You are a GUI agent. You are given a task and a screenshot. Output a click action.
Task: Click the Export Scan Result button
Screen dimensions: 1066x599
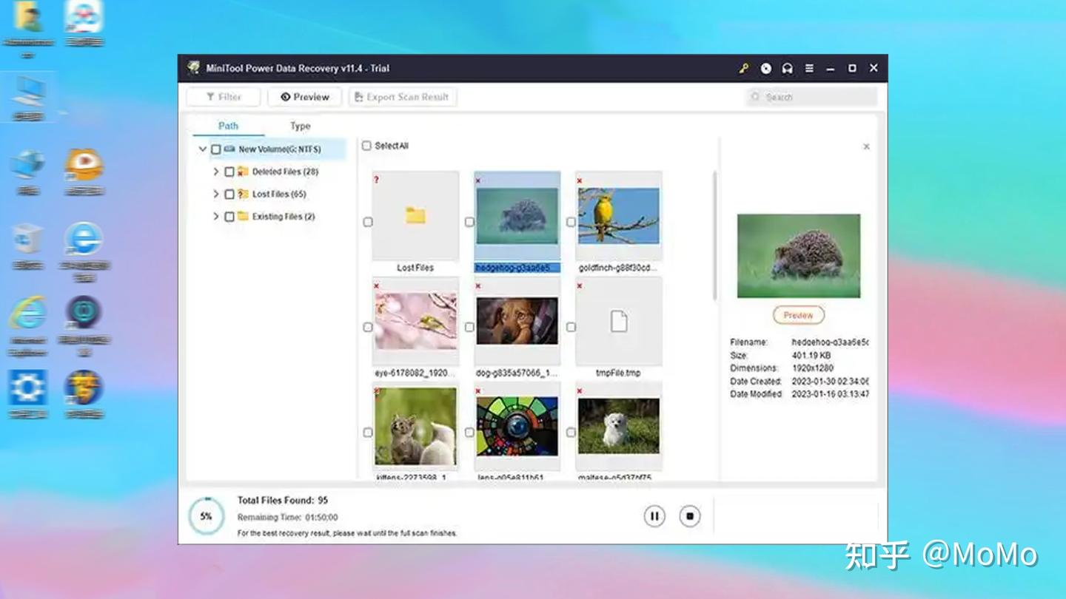coord(403,97)
